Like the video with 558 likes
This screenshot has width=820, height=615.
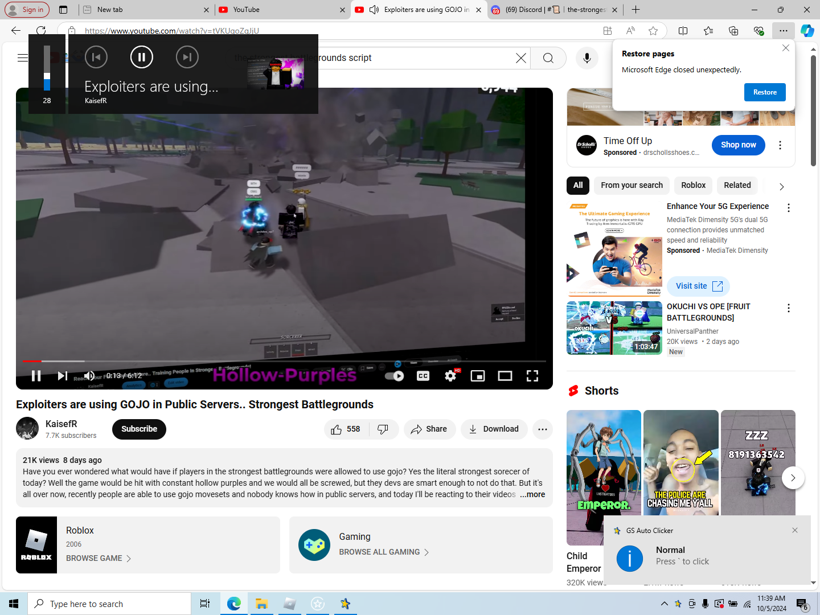click(x=346, y=429)
